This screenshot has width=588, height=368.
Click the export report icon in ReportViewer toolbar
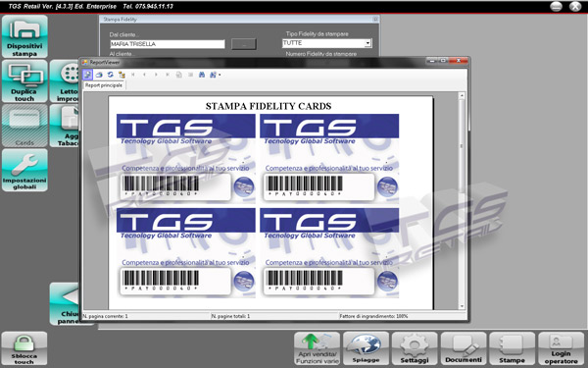(87, 75)
